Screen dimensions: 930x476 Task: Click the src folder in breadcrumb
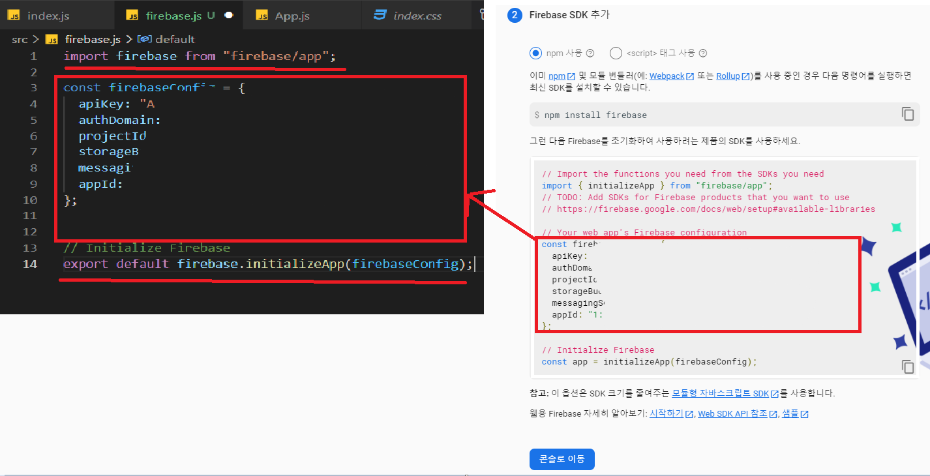coord(20,39)
